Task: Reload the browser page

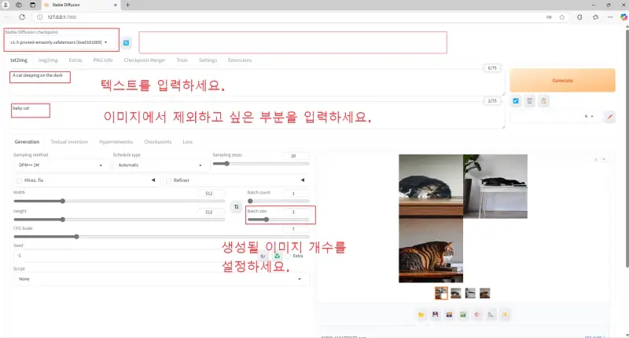Action: [22, 17]
